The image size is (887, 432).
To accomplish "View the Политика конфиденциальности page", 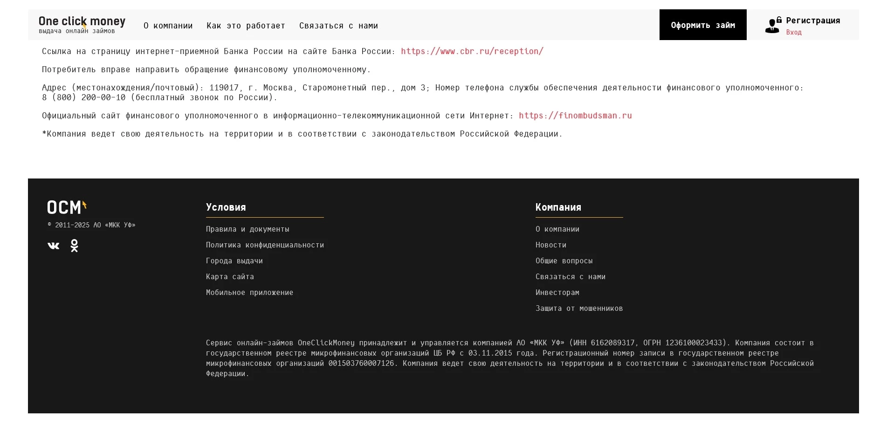I will click(265, 245).
